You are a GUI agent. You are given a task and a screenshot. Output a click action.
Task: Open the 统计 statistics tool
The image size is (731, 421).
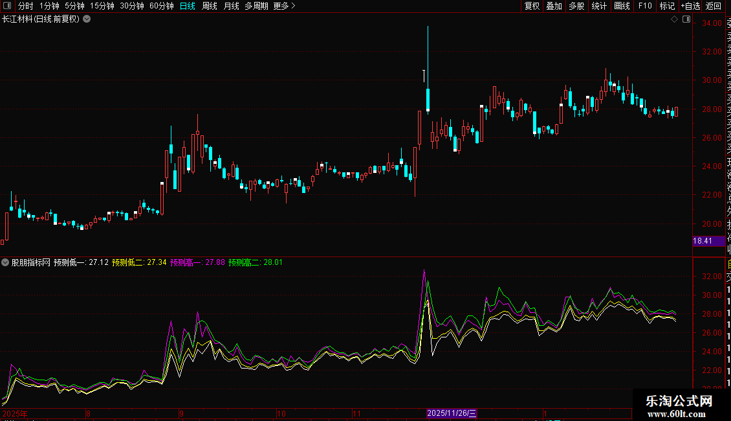tap(599, 6)
